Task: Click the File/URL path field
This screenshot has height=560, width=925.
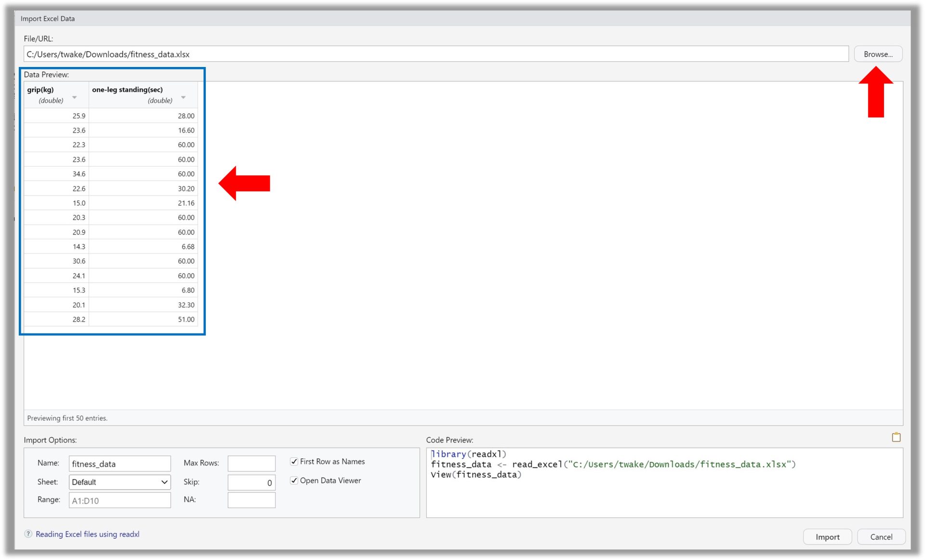Action: tap(434, 54)
